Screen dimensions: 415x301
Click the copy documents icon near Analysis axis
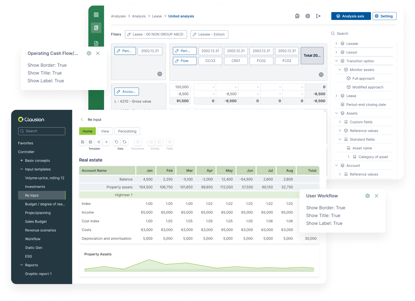click(297, 16)
